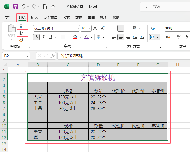Select column H header

click(178, 65)
